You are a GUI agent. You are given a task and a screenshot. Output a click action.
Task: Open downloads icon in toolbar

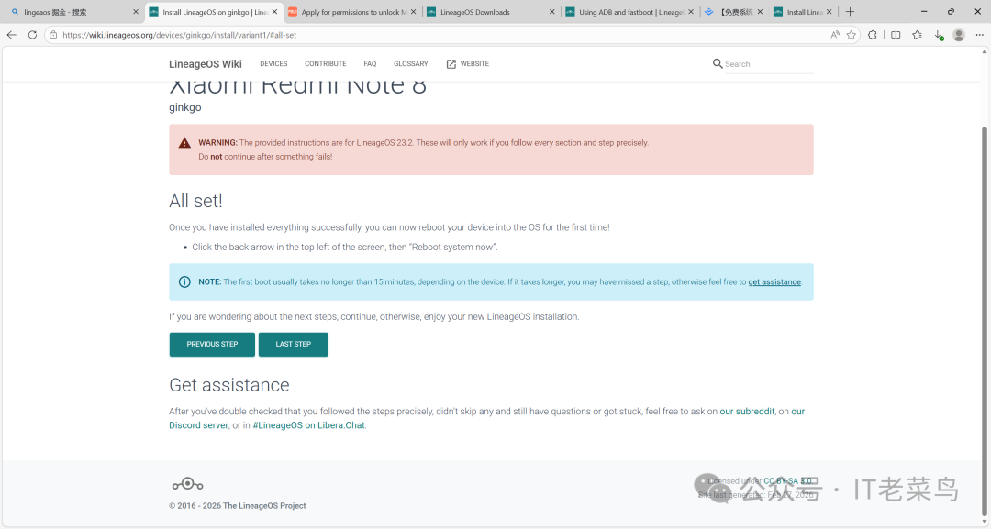(x=939, y=36)
